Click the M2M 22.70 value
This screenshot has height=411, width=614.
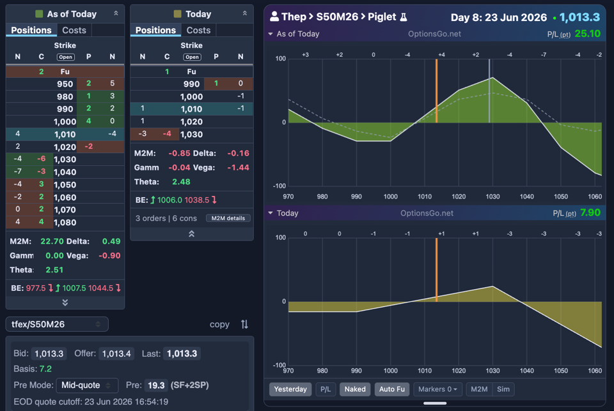(52, 241)
